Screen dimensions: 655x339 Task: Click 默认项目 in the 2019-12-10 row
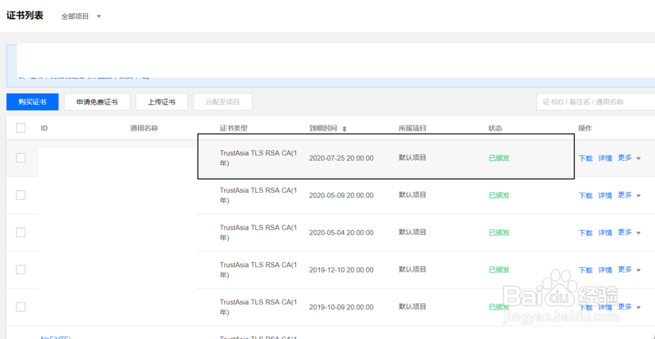(412, 270)
